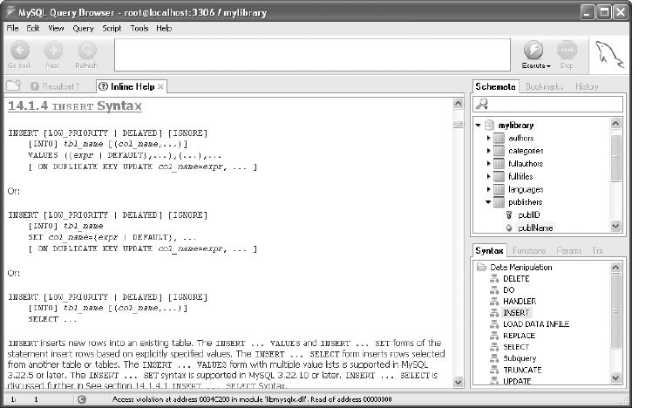The height and width of the screenshot is (408, 666).
Task: Click the fulltitles table icon
Action: [499, 176]
